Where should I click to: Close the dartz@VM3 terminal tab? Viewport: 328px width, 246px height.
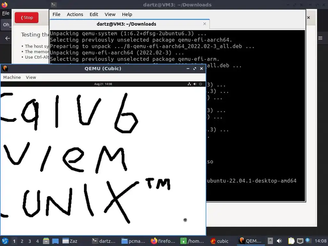click(205, 24)
